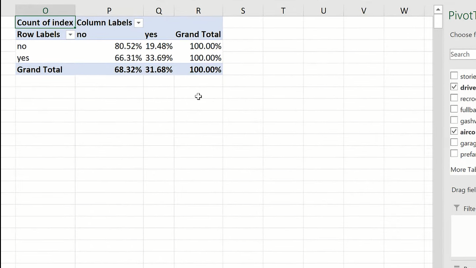Image resolution: width=476 pixels, height=268 pixels.
Task: Select the 'Count of index' cell
Action: click(x=45, y=22)
